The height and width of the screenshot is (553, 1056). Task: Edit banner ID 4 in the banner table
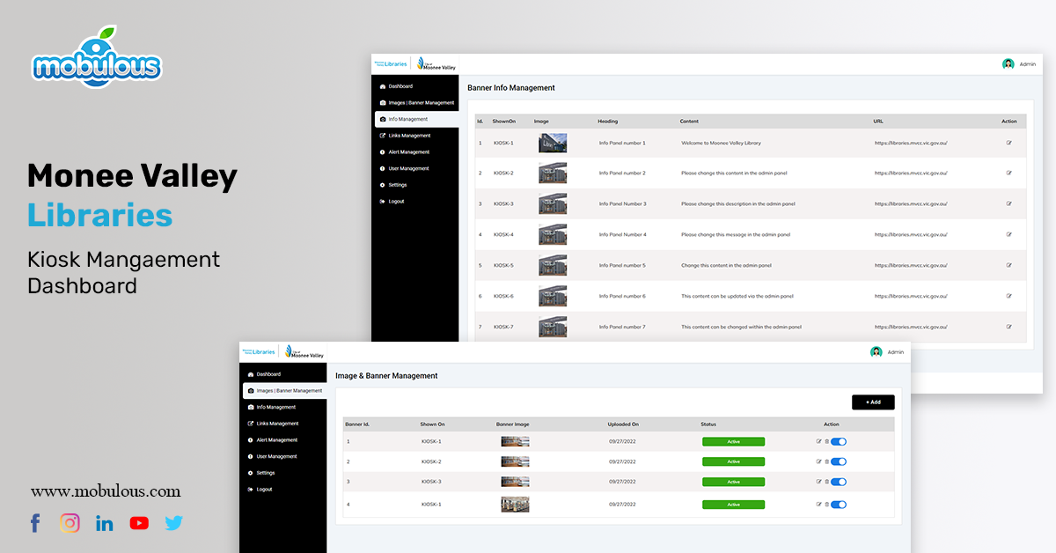click(819, 505)
